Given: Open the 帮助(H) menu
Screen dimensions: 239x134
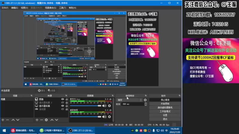Looking at the screenshot, I should pyautogui.click(x=72, y=8).
